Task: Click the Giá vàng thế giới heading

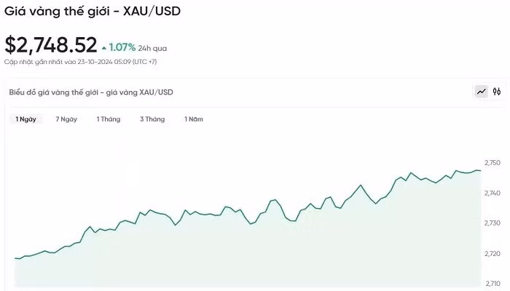Action: [93, 11]
